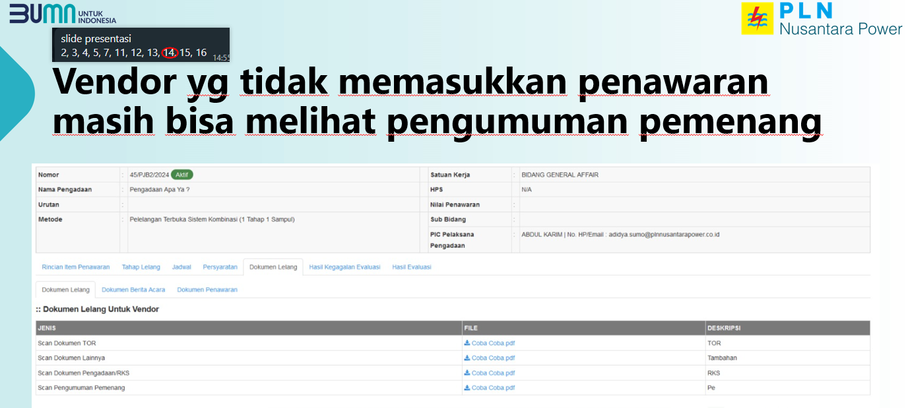Click the PIC email address text
The width and height of the screenshot is (910, 408).
point(664,234)
